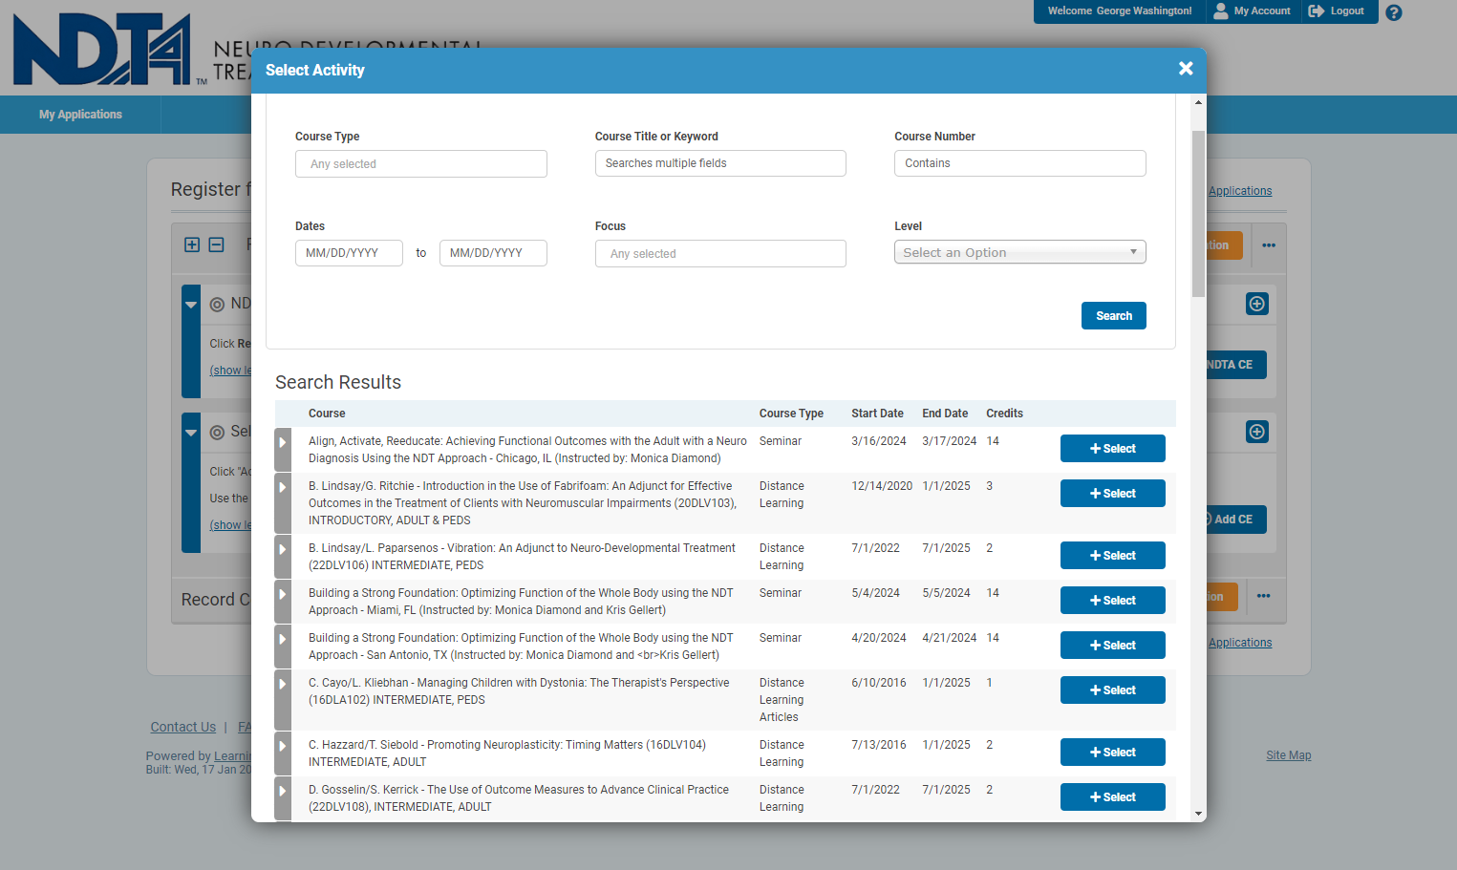The width and height of the screenshot is (1457, 870).
Task: Select the San Antonio Building a Strong Foundation
Action: [1112, 646]
